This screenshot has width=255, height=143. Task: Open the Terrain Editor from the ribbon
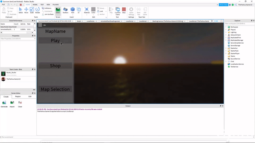tap(58, 10)
